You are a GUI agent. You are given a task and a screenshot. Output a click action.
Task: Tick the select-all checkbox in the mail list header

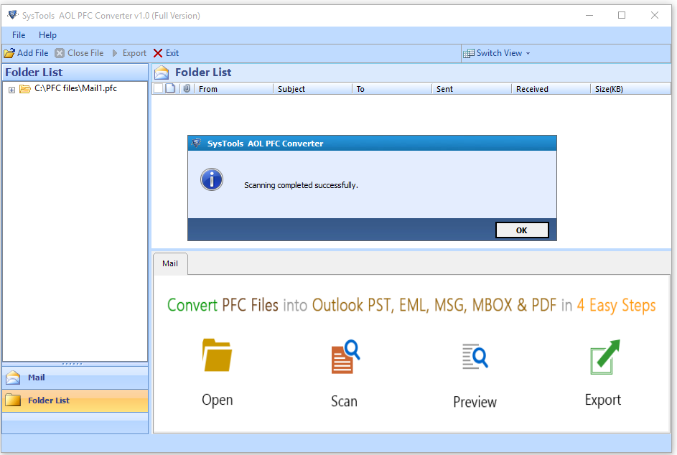(159, 88)
